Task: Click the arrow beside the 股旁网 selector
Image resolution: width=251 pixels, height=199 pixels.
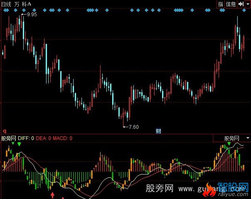Action: click(248, 138)
